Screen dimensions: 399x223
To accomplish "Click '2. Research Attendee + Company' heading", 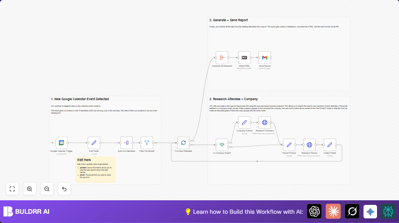I will (233, 99).
